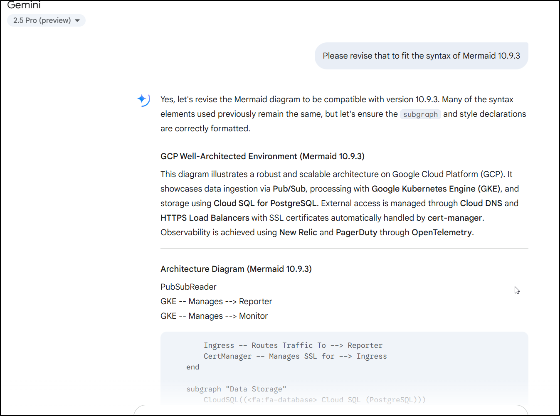Click code line 'Ingress -- Routes Traffic To --> Reporter'

[x=293, y=345]
